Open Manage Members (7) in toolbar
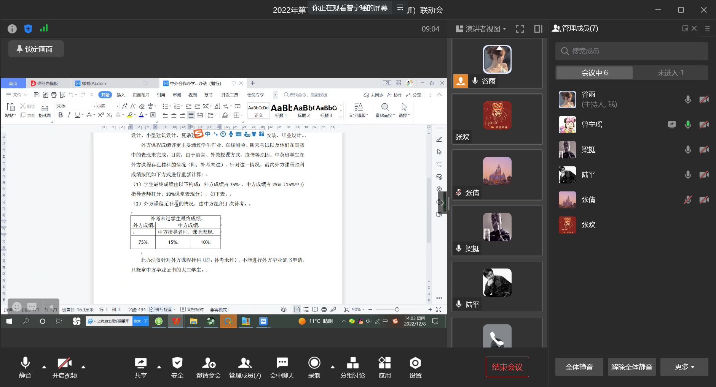 click(x=245, y=368)
